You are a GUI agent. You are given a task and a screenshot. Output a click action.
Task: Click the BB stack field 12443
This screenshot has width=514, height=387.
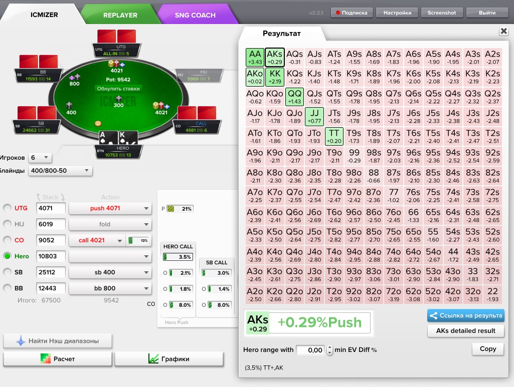pyautogui.click(x=51, y=288)
